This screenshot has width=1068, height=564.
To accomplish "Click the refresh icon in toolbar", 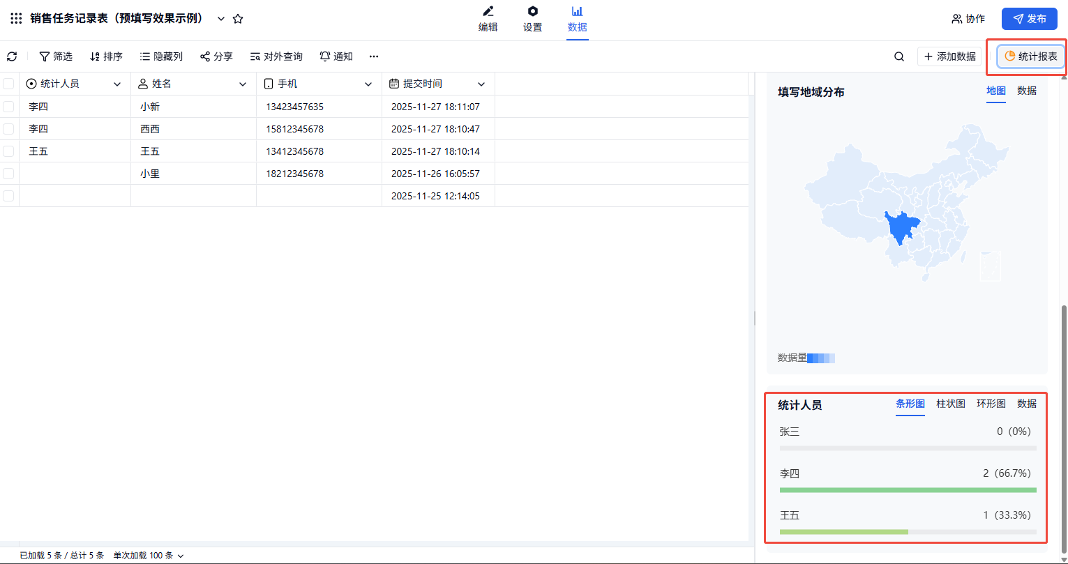I will tap(12, 56).
